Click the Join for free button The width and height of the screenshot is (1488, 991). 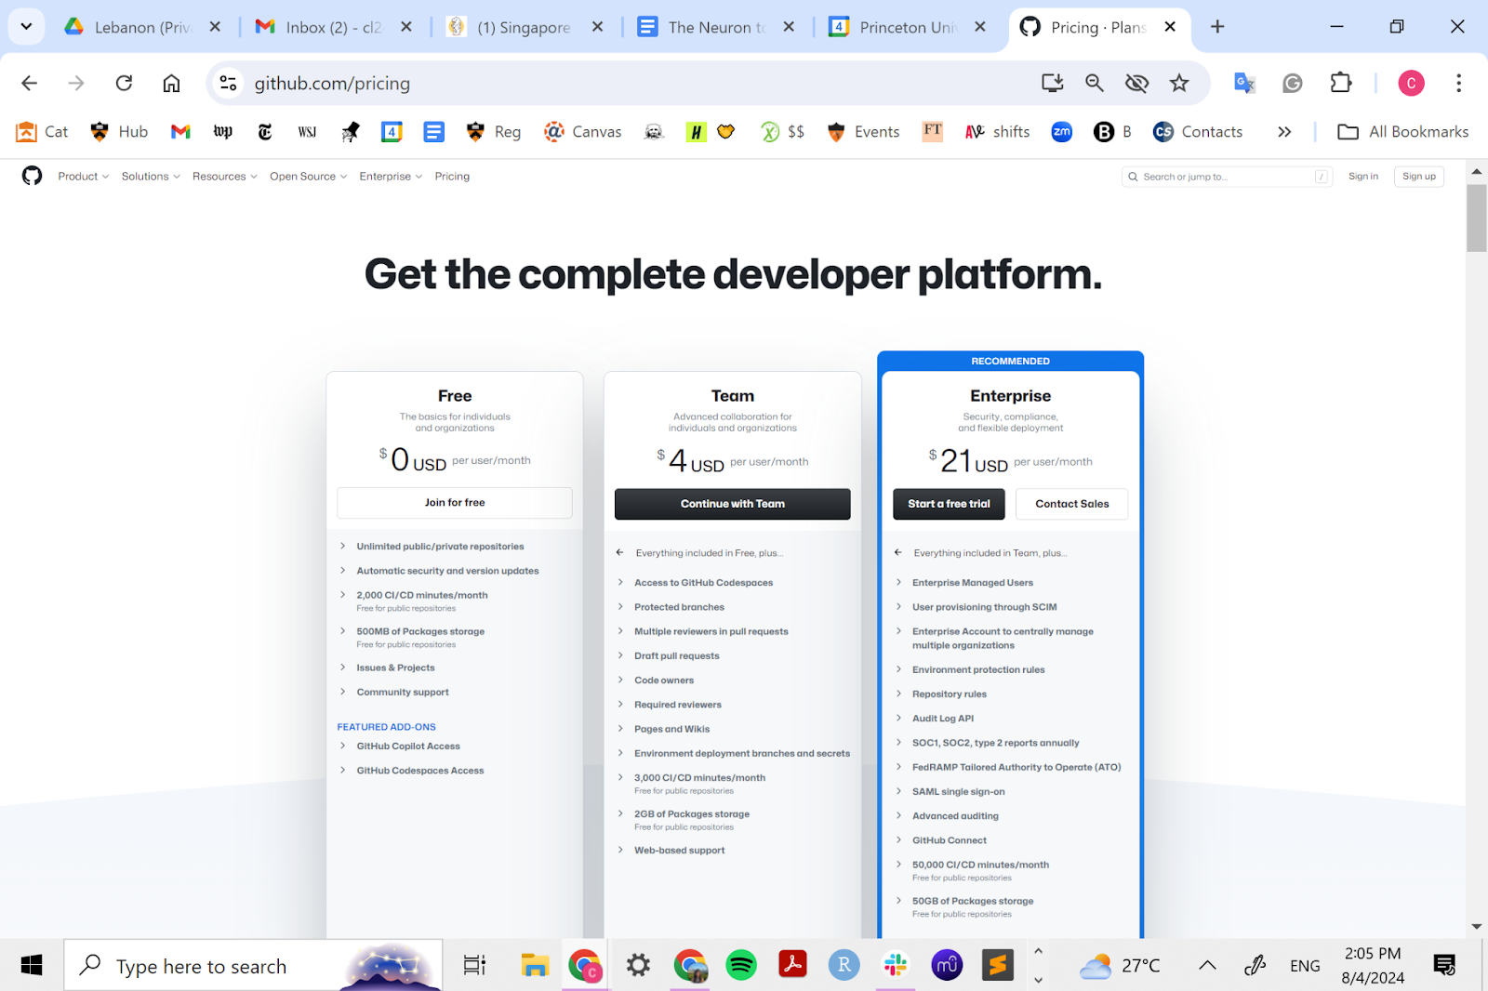pyautogui.click(x=455, y=503)
